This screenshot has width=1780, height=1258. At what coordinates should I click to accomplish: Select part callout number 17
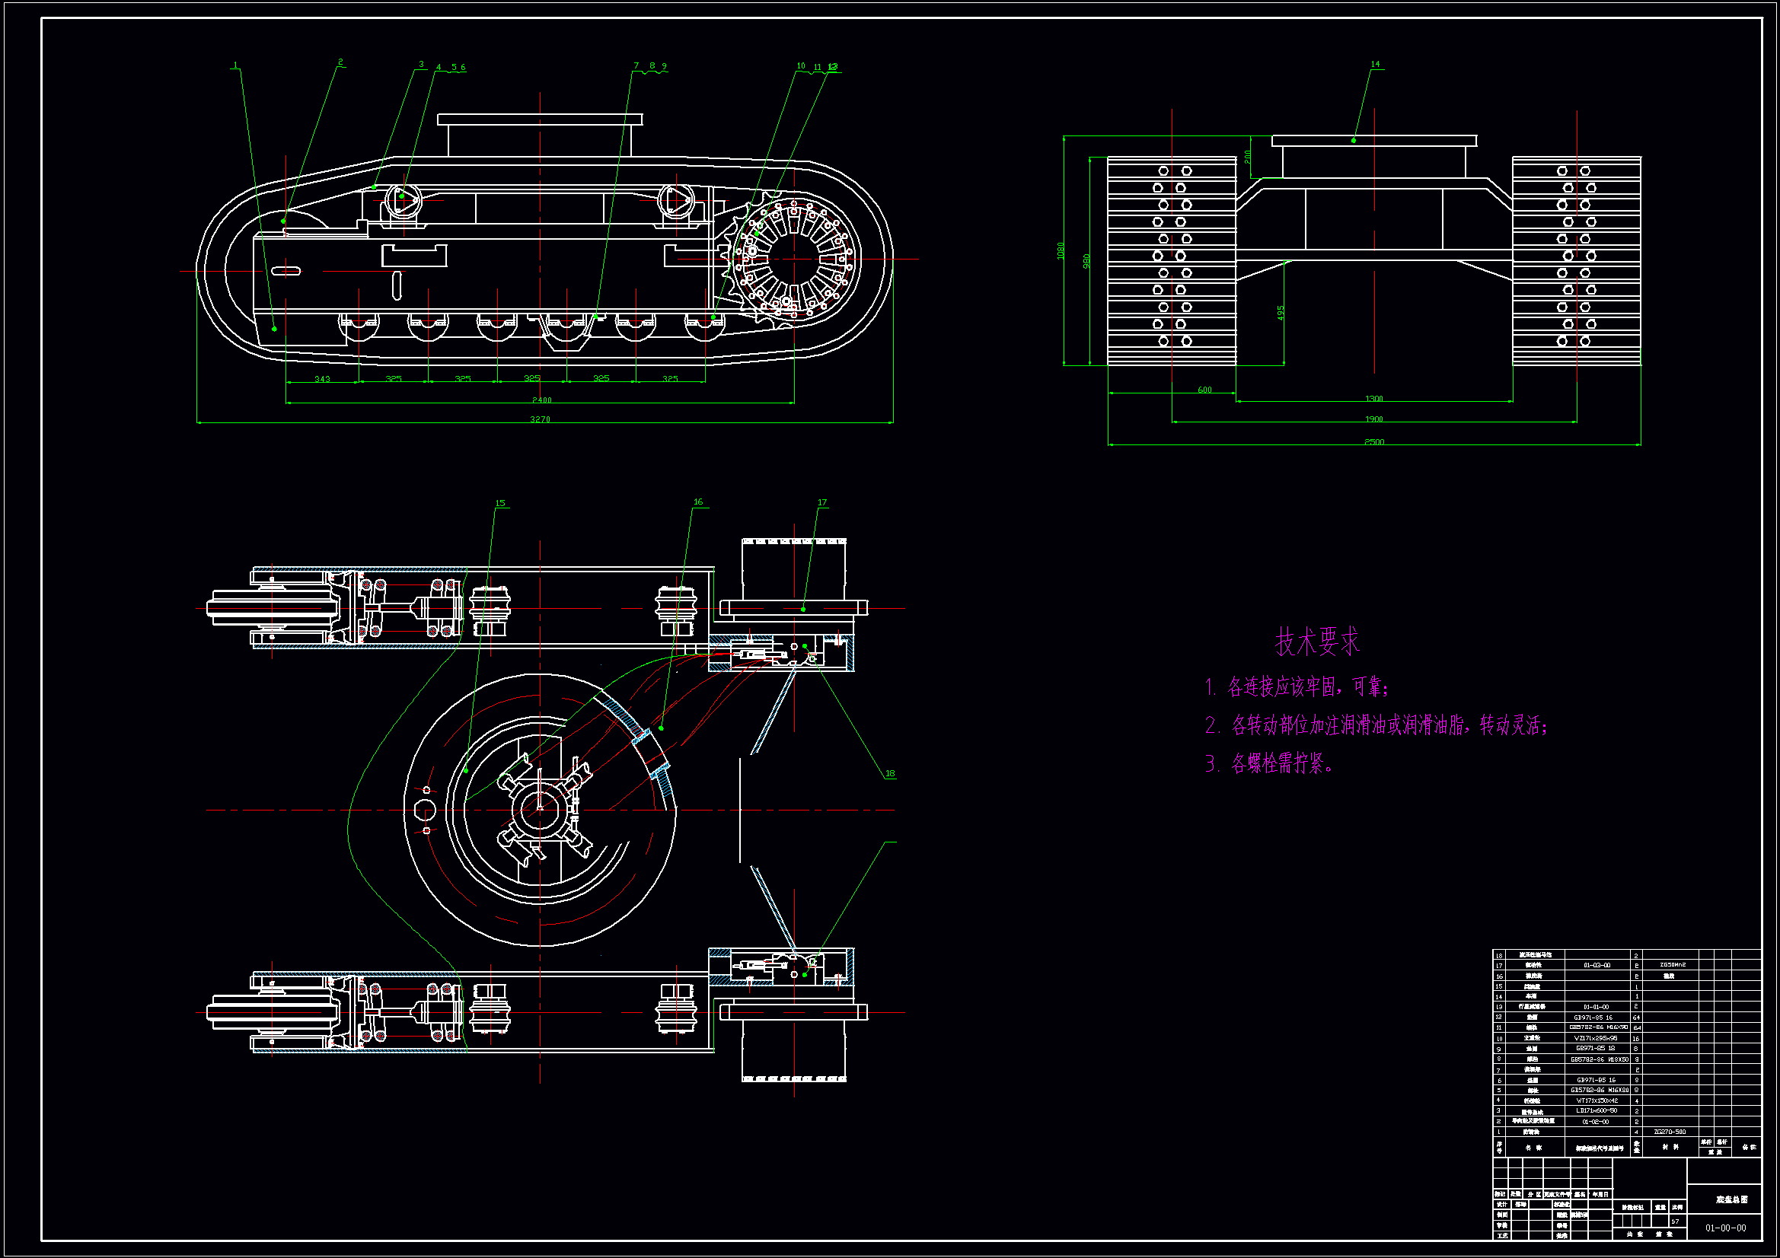click(x=821, y=503)
